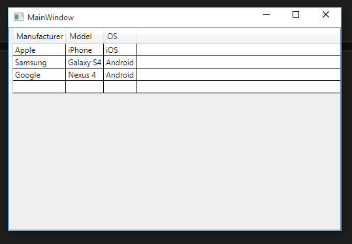Sort by the Manufacturer column header

39,36
